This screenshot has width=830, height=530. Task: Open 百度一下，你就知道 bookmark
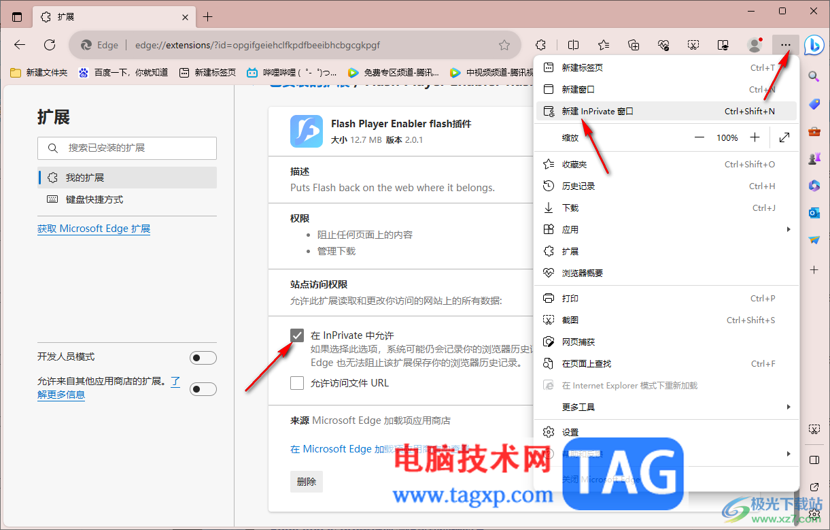click(x=123, y=72)
